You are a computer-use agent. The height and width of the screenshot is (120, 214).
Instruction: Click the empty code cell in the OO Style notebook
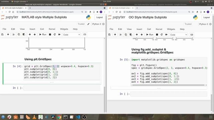(x=169, y=94)
